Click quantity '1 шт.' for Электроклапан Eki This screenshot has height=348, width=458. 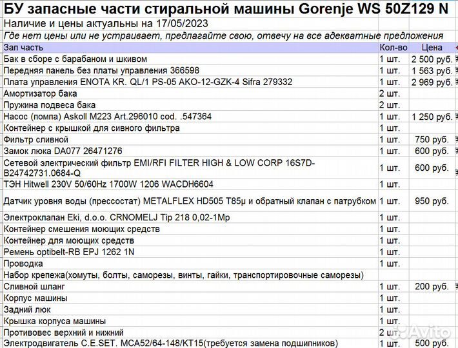tap(390, 217)
